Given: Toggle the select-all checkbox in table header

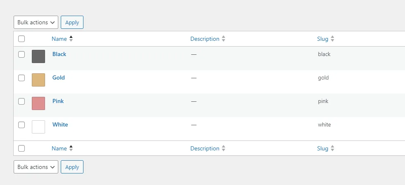Looking at the screenshot, I should tap(21, 39).
